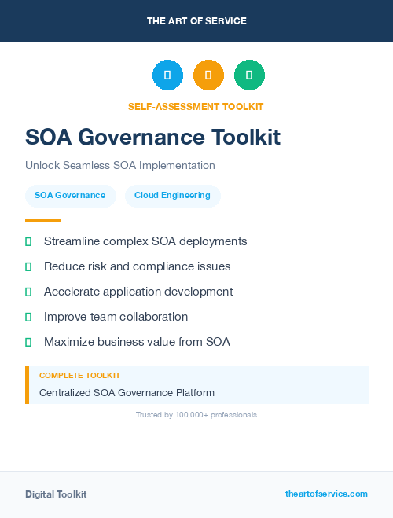The image size is (393, 518).
Task: Click the orange circle icon
Action: [x=208, y=75]
